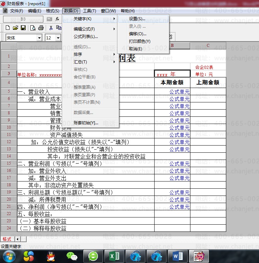Click the Open folder icon
The width and height of the screenshot is (259, 263).
[15, 28]
